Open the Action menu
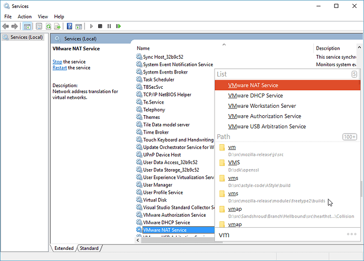 coord(25,16)
